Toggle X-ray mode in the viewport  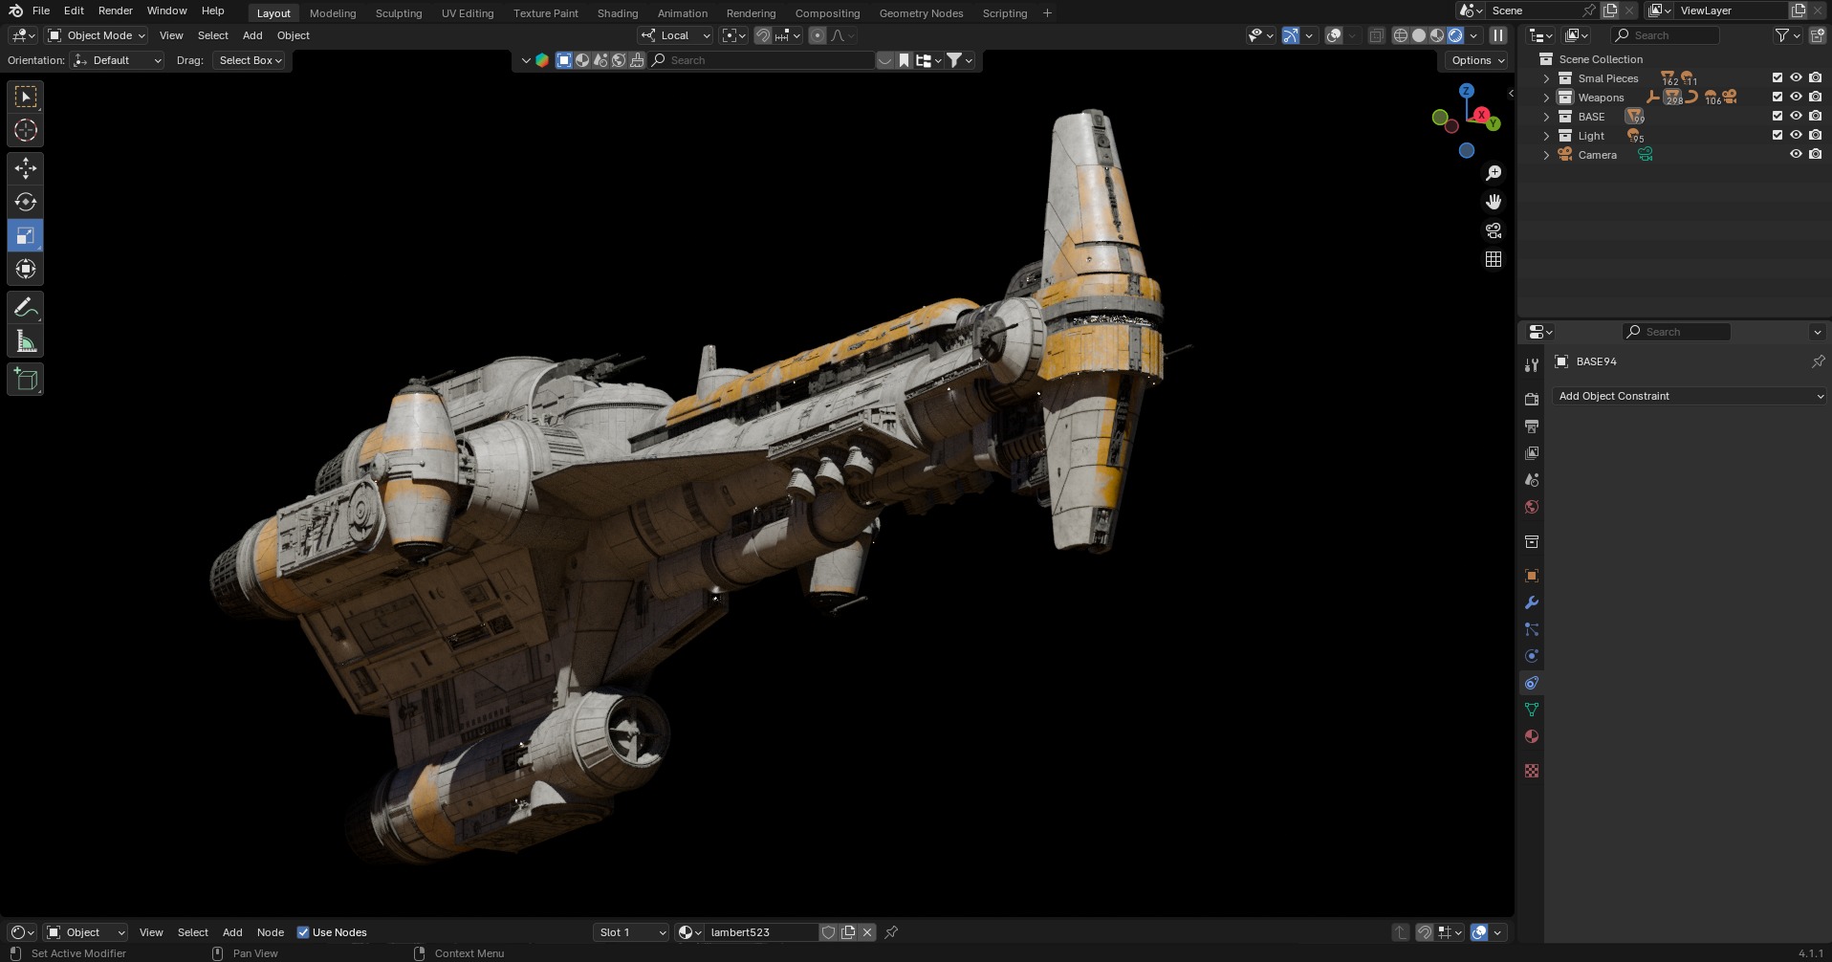[1376, 35]
